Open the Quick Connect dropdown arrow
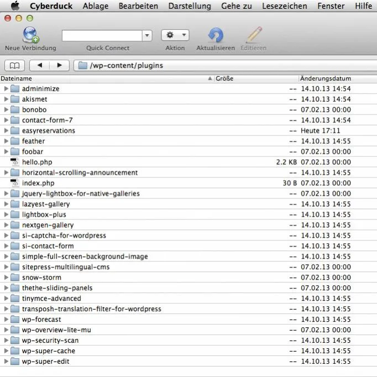The width and height of the screenshot is (377, 377). point(147,36)
